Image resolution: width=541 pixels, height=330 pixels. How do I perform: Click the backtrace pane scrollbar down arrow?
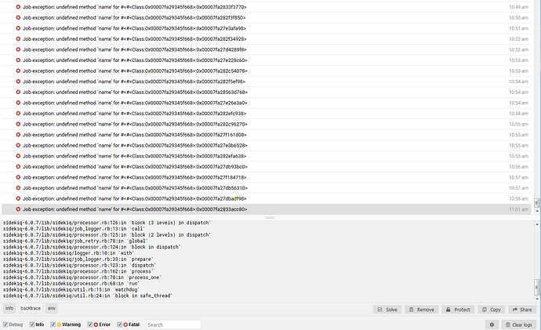[x=536, y=299]
